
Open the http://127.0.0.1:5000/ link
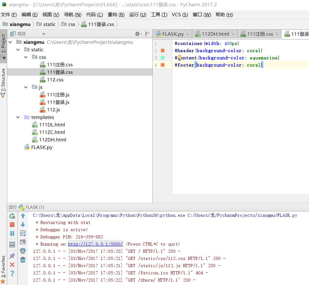point(95,244)
